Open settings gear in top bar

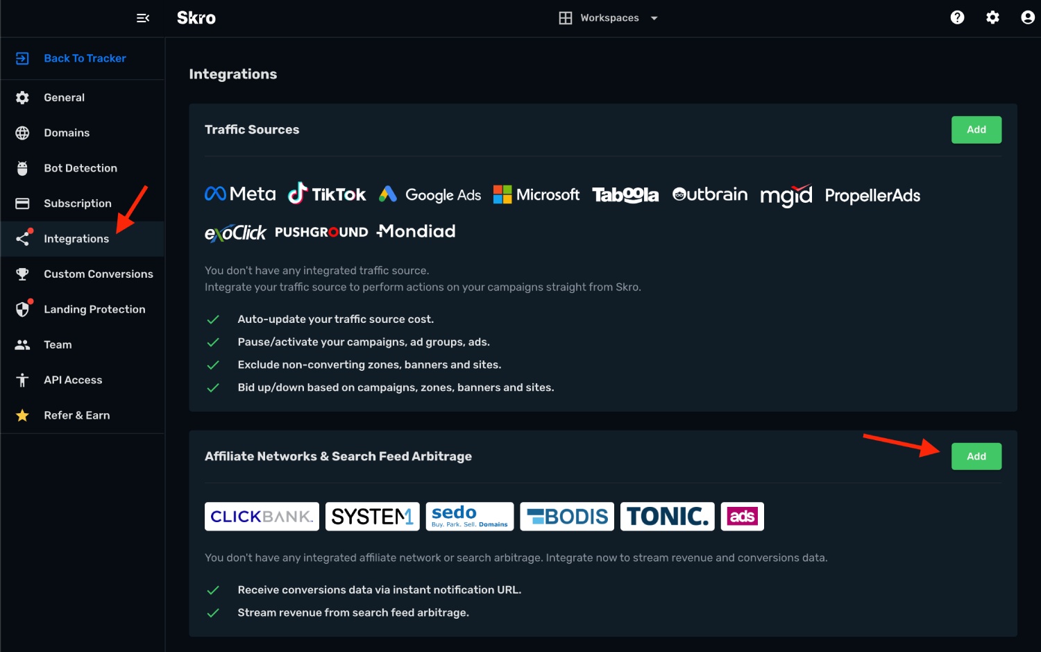point(992,17)
